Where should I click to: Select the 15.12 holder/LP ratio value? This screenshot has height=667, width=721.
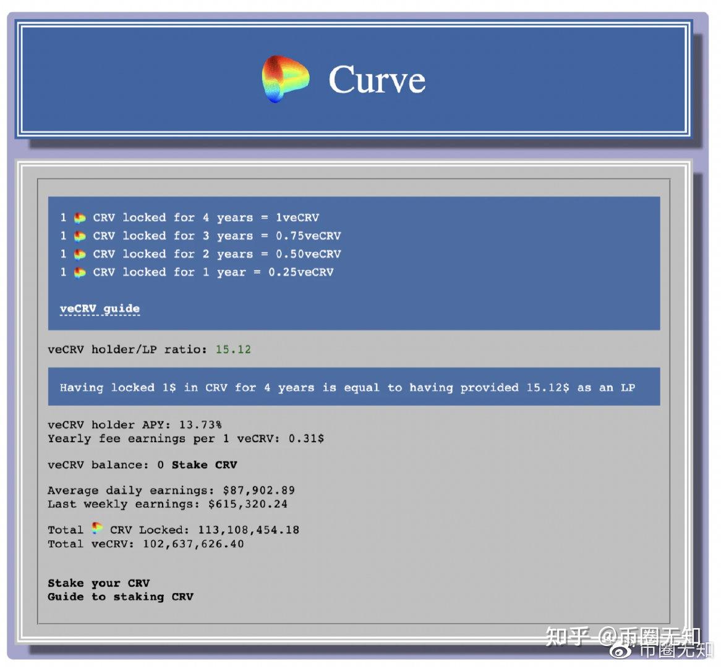tap(233, 350)
